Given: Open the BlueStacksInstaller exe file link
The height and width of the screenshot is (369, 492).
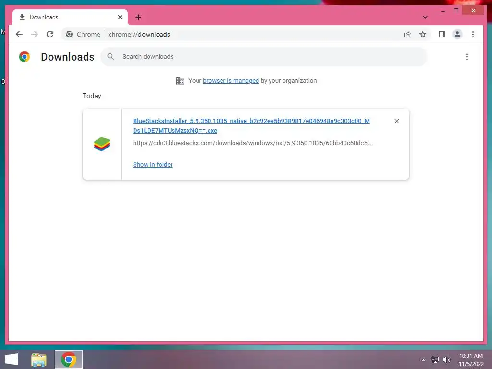Looking at the screenshot, I should [x=251, y=125].
